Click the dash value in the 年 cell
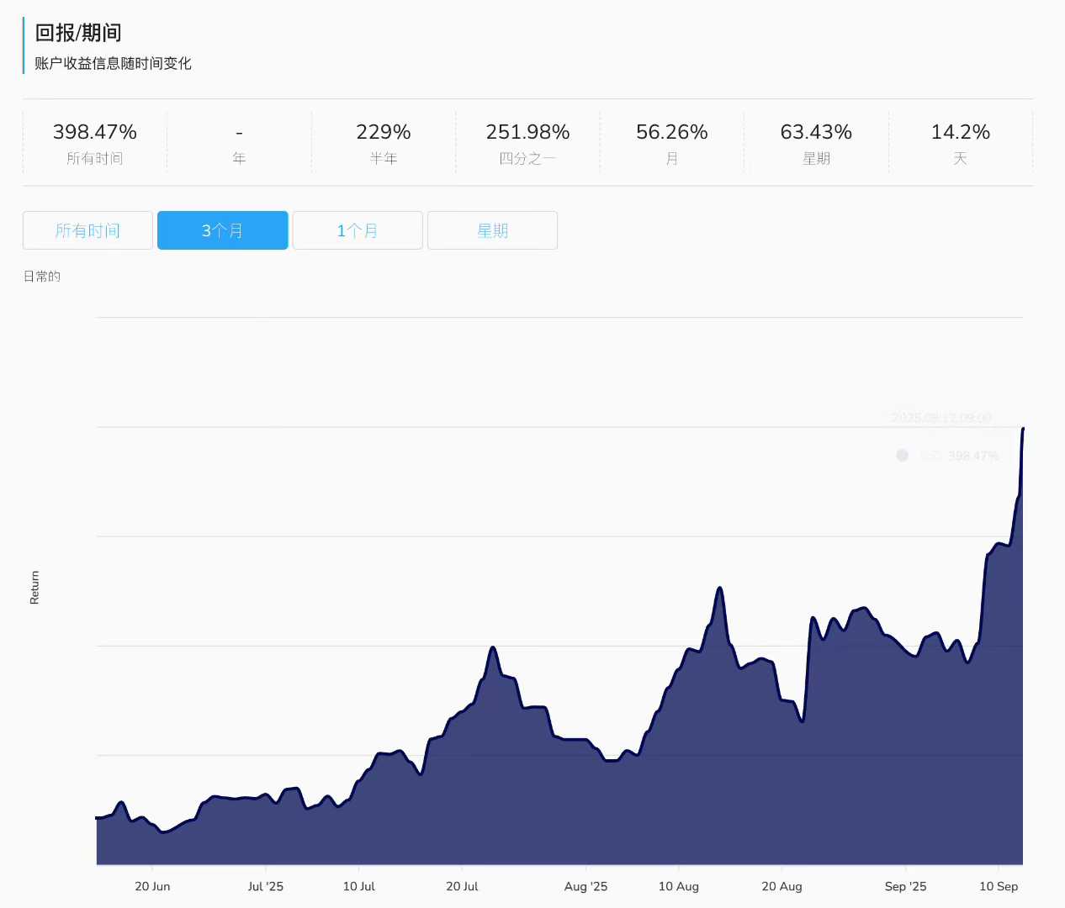The height and width of the screenshot is (908, 1065). [x=239, y=132]
